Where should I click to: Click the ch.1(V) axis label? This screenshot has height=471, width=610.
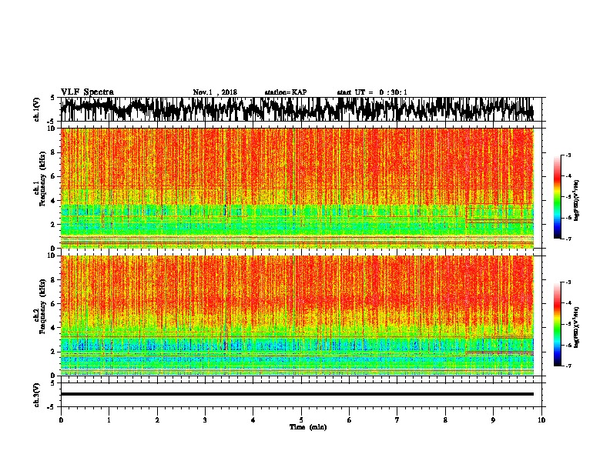[37, 109]
